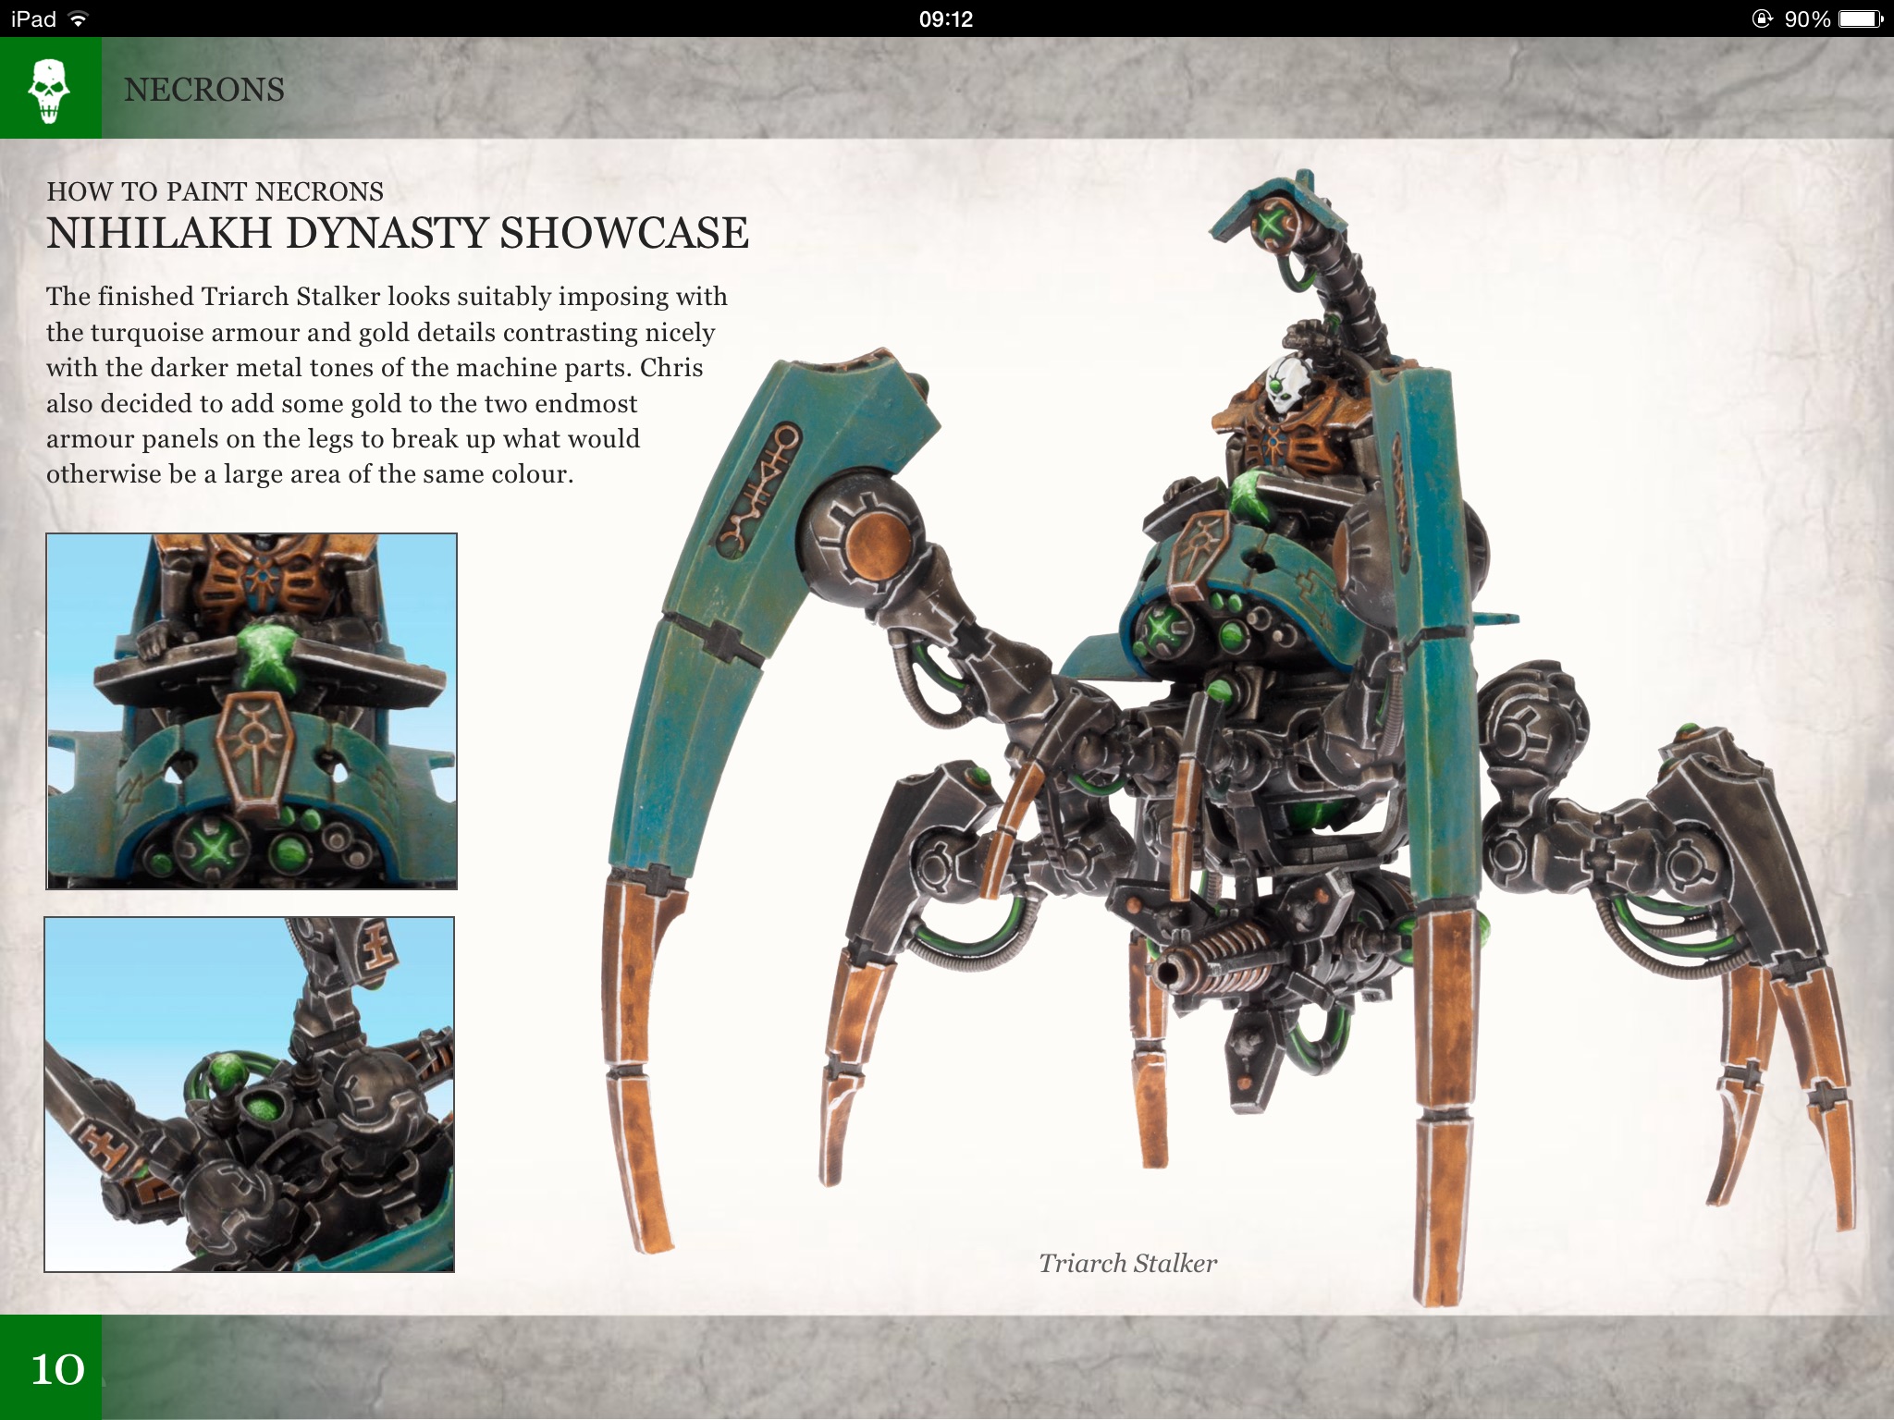Tap the Wi-Fi status icon
The height and width of the screenshot is (1420, 1894).
coord(80,18)
